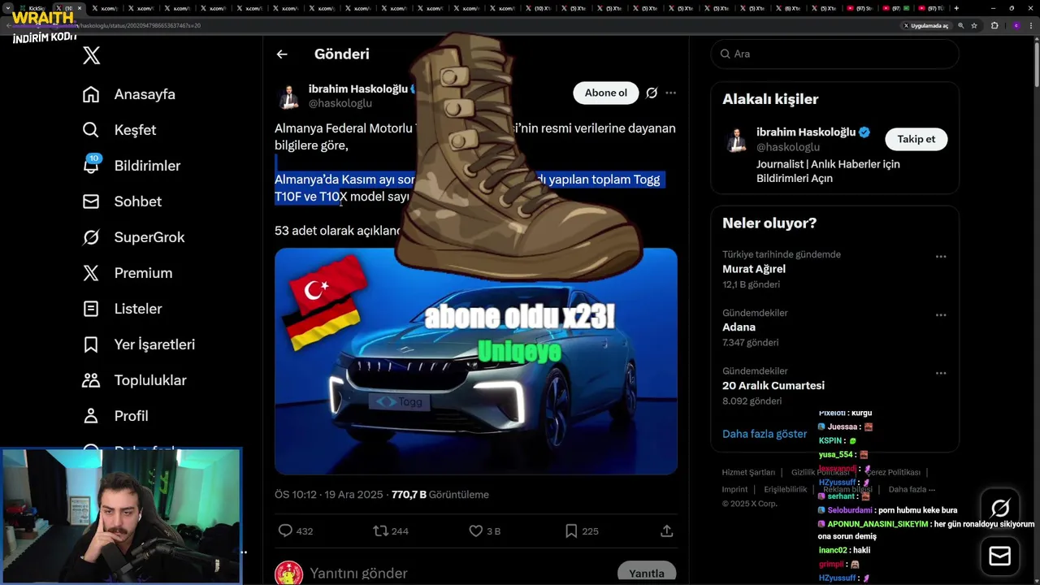Click the repost icon with 244

click(x=380, y=531)
